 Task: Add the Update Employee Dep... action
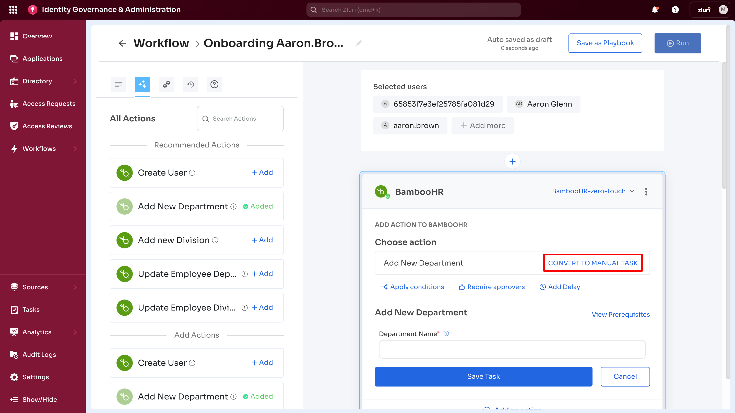click(x=262, y=274)
